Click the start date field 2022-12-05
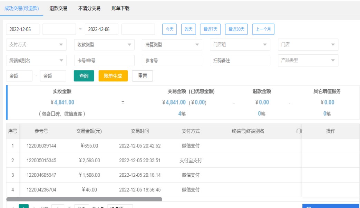The image size is (360, 208). tap(23, 29)
